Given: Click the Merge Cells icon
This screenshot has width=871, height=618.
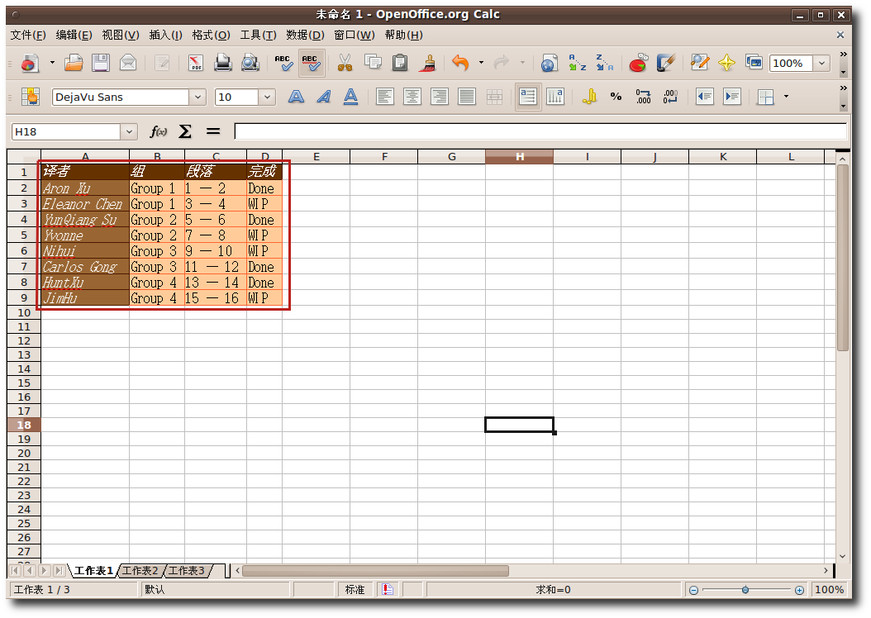Looking at the screenshot, I should pyautogui.click(x=494, y=97).
